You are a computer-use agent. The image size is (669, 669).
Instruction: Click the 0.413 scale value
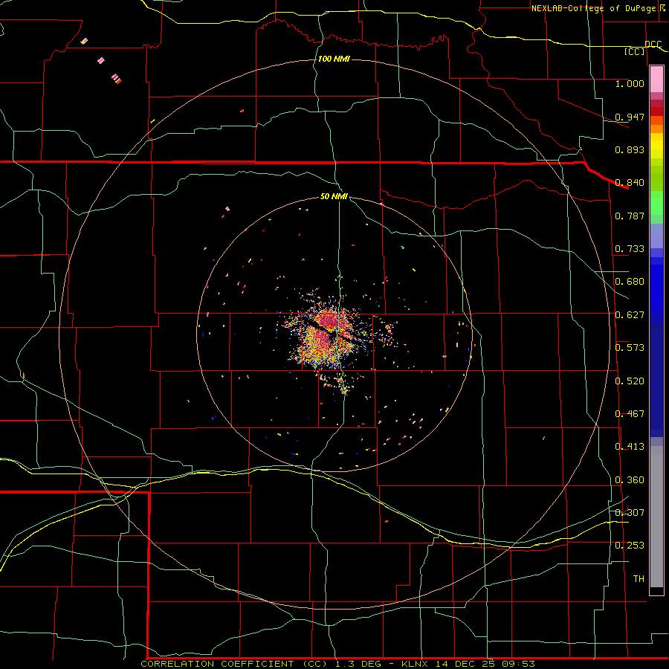[630, 447]
